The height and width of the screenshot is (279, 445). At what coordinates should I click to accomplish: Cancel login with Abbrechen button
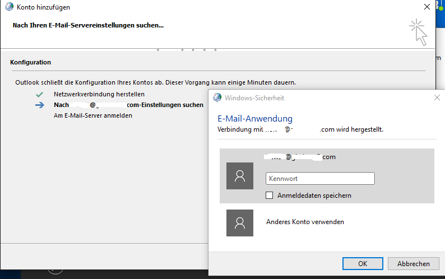pos(414,264)
